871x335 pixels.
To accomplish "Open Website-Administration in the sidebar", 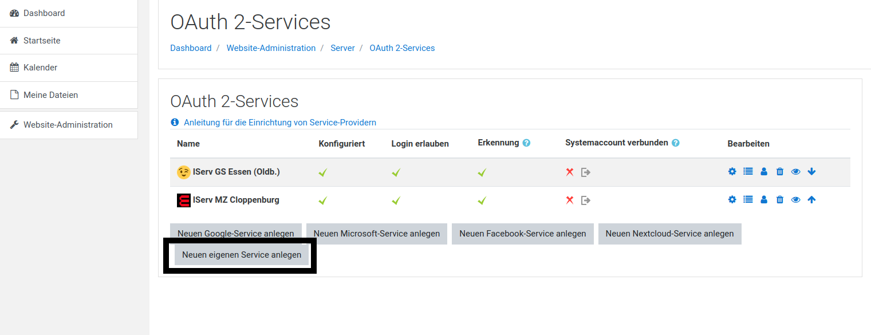I will pyautogui.click(x=68, y=125).
